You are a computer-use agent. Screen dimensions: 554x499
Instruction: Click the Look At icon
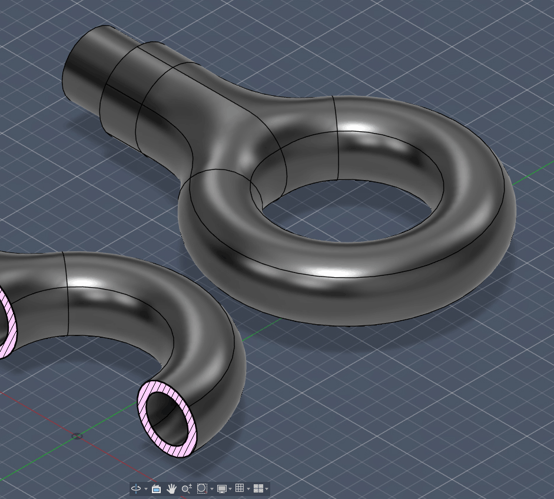coord(156,488)
